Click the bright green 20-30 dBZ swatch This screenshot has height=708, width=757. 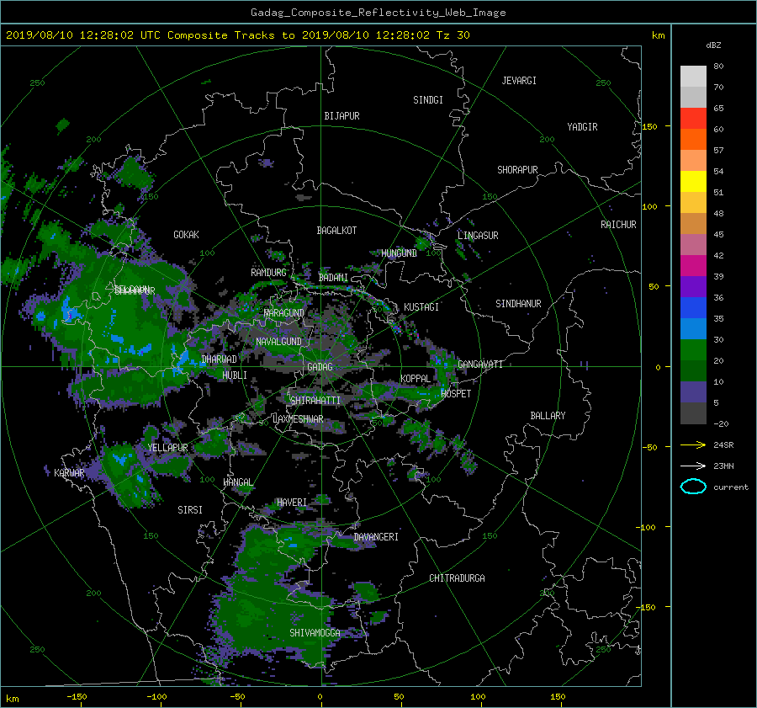tap(693, 349)
